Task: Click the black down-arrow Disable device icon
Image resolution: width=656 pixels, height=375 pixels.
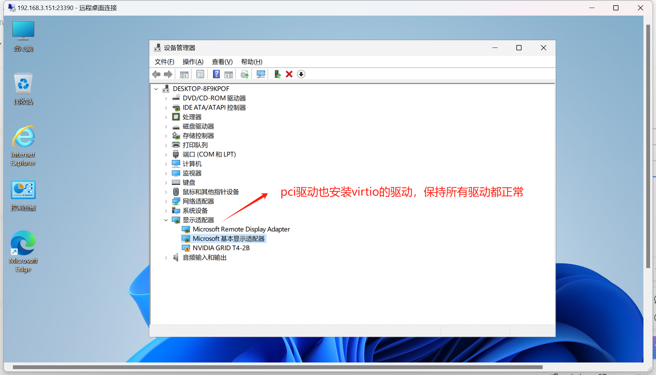Action: point(301,74)
